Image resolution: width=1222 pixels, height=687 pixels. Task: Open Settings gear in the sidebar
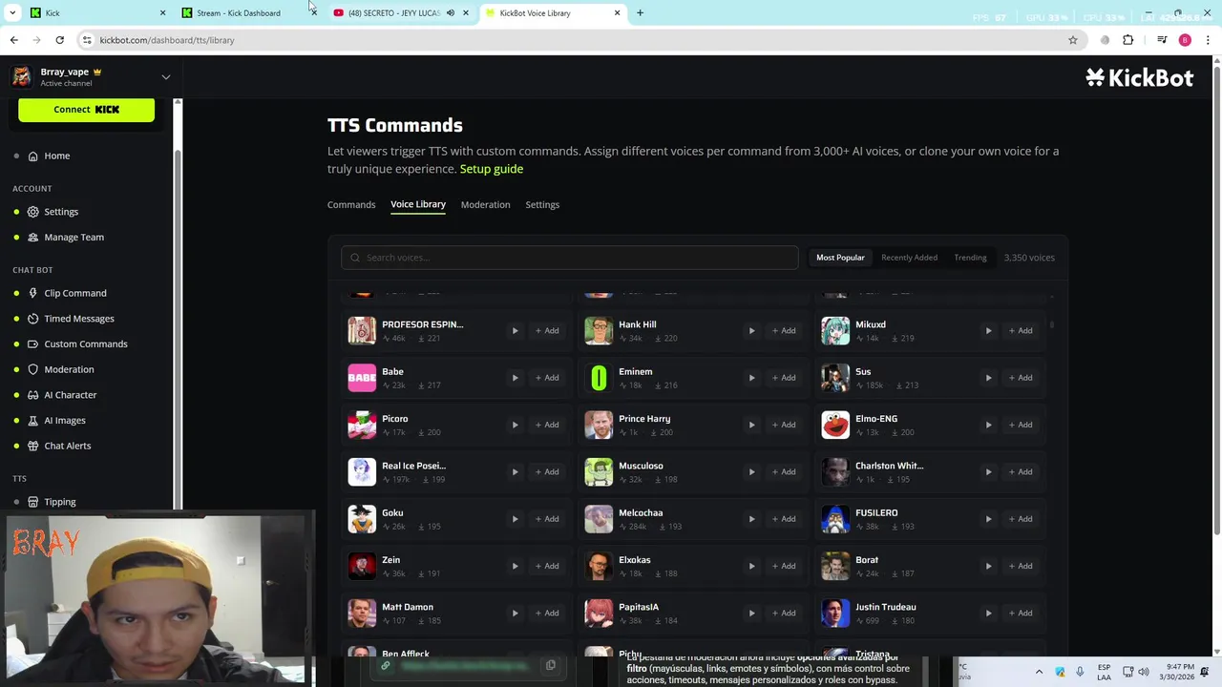[x=33, y=212]
